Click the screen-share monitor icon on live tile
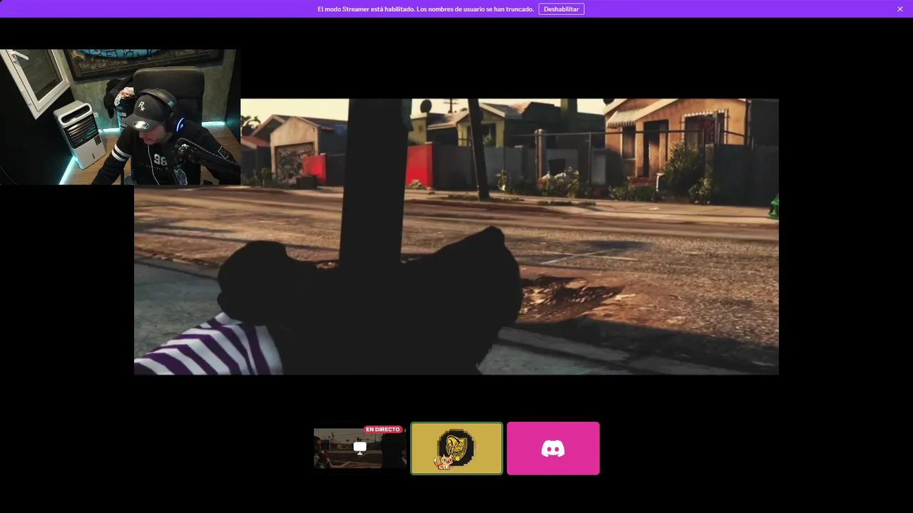The height and width of the screenshot is (513, 913). (360, 447)
